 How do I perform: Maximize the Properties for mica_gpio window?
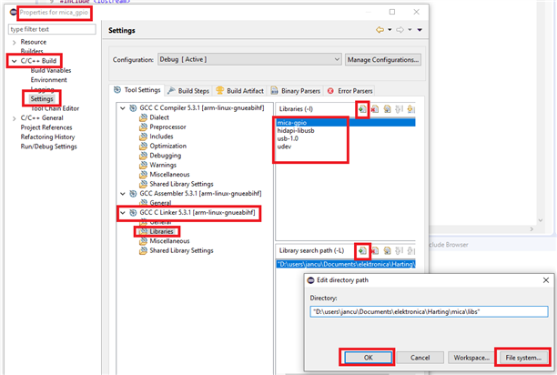(392, 12)
